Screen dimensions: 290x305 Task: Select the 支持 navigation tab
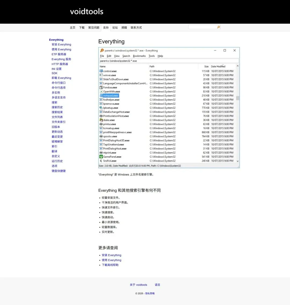pyautogui.click(x=106, y=28)
